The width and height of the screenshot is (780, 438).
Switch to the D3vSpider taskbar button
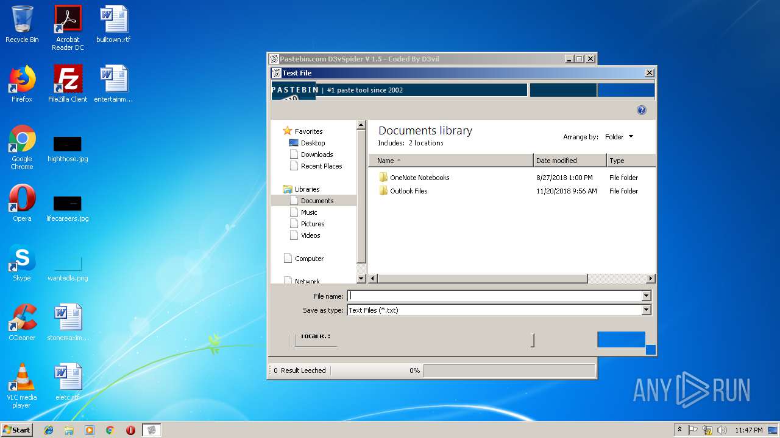(152, 430)
